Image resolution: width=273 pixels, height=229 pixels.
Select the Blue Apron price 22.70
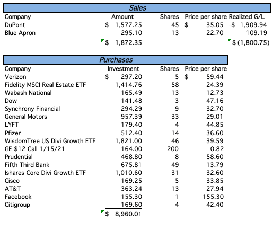click(x=215, y=33)
